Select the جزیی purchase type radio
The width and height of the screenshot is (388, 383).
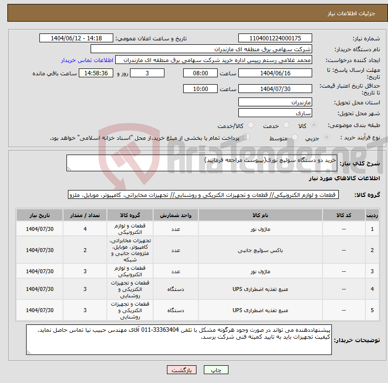pos(326,137)
